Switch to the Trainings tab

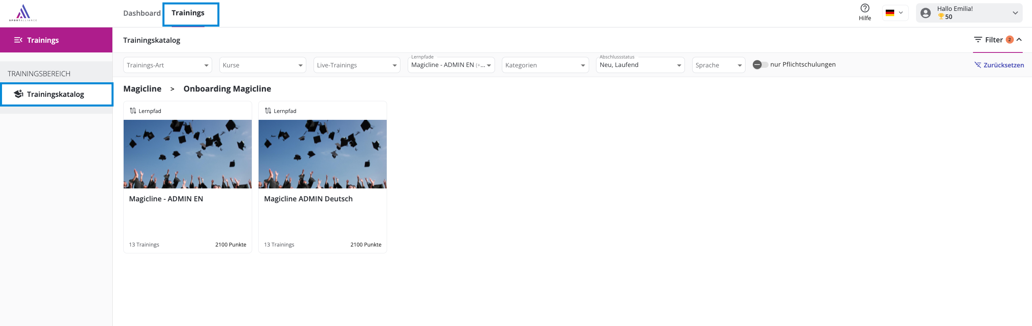click(x=188, y=13)
